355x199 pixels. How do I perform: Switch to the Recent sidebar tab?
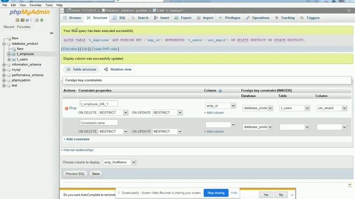(9, 27)
